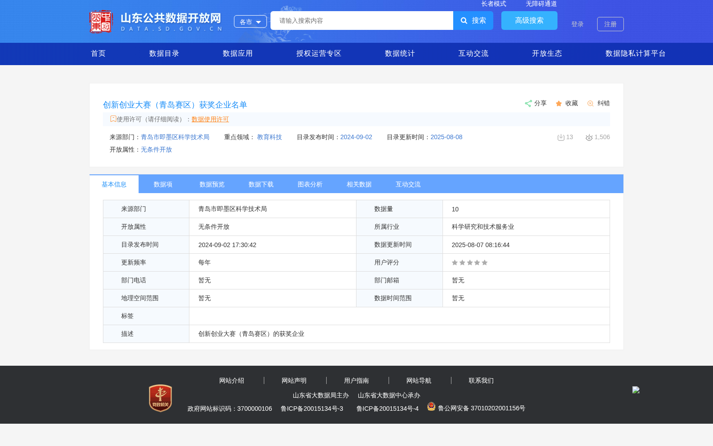Go to 首页 in navigation
Viewport: 713px width, 446px height.
[x=98, y=54]
